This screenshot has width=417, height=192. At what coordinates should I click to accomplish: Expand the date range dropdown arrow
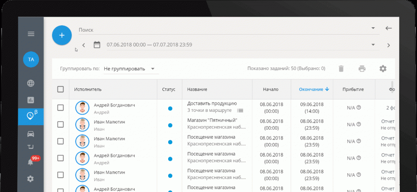pos(373,45)
